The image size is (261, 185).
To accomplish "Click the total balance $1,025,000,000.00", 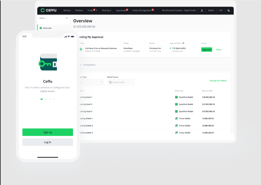I will click(84, 27).
